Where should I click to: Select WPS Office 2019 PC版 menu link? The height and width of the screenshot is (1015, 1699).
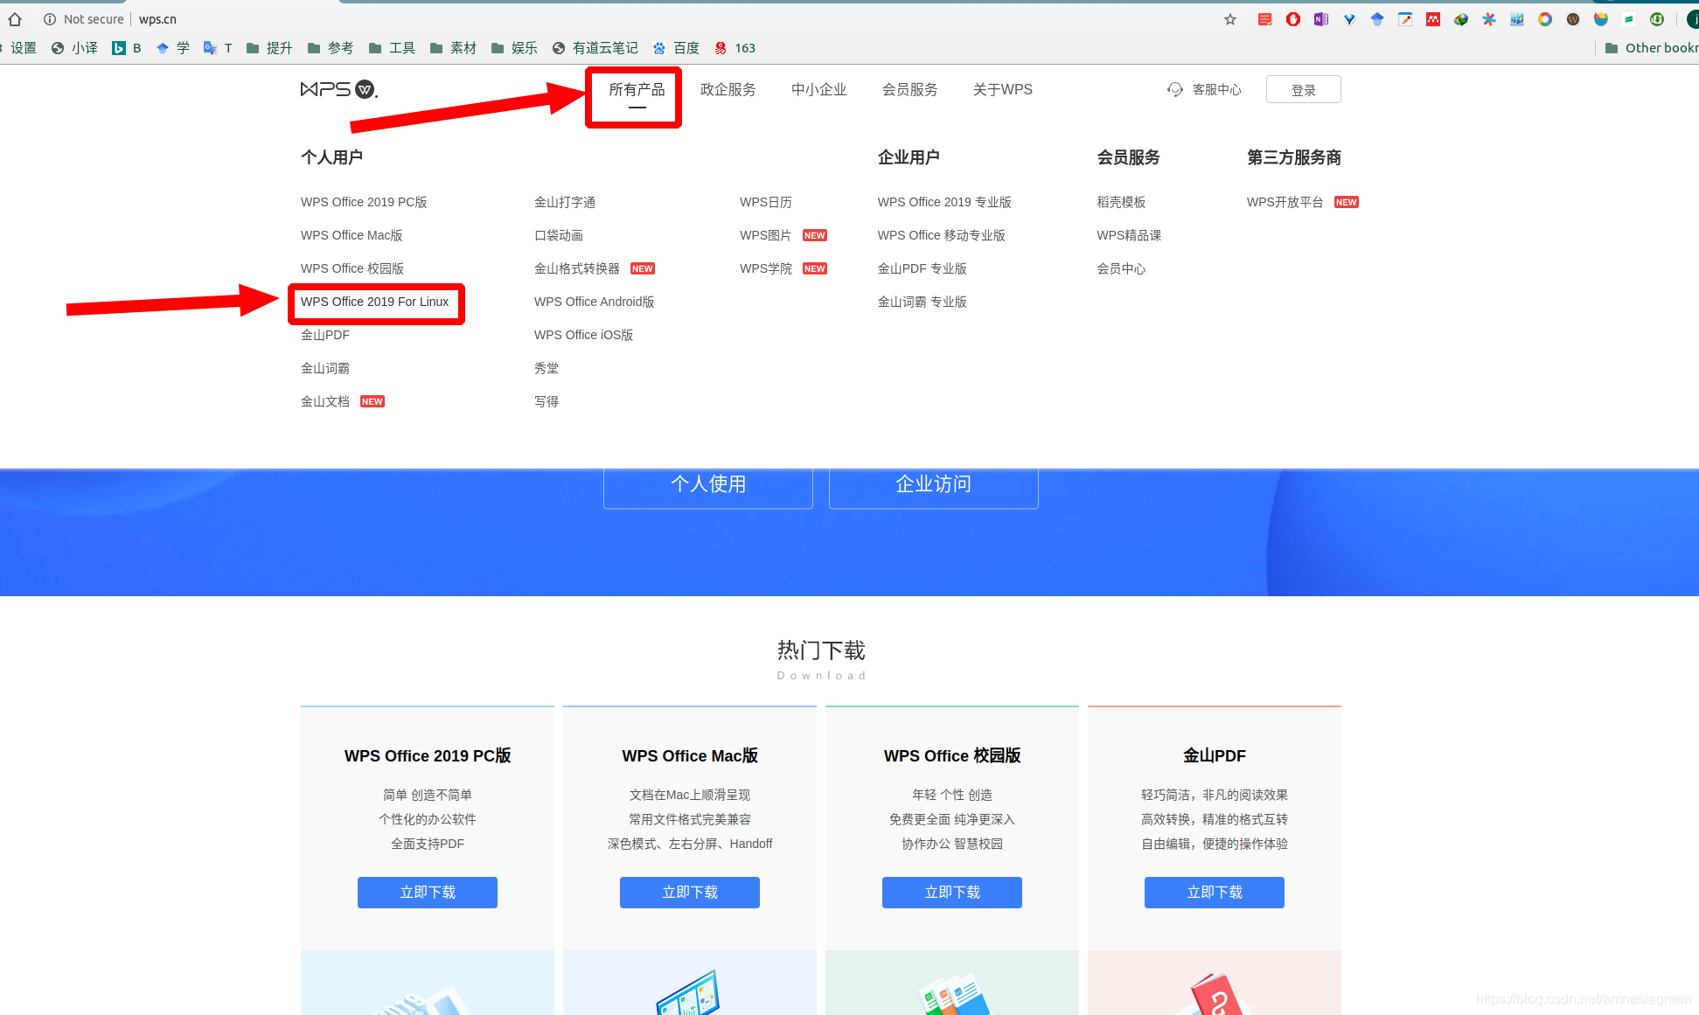364,202
